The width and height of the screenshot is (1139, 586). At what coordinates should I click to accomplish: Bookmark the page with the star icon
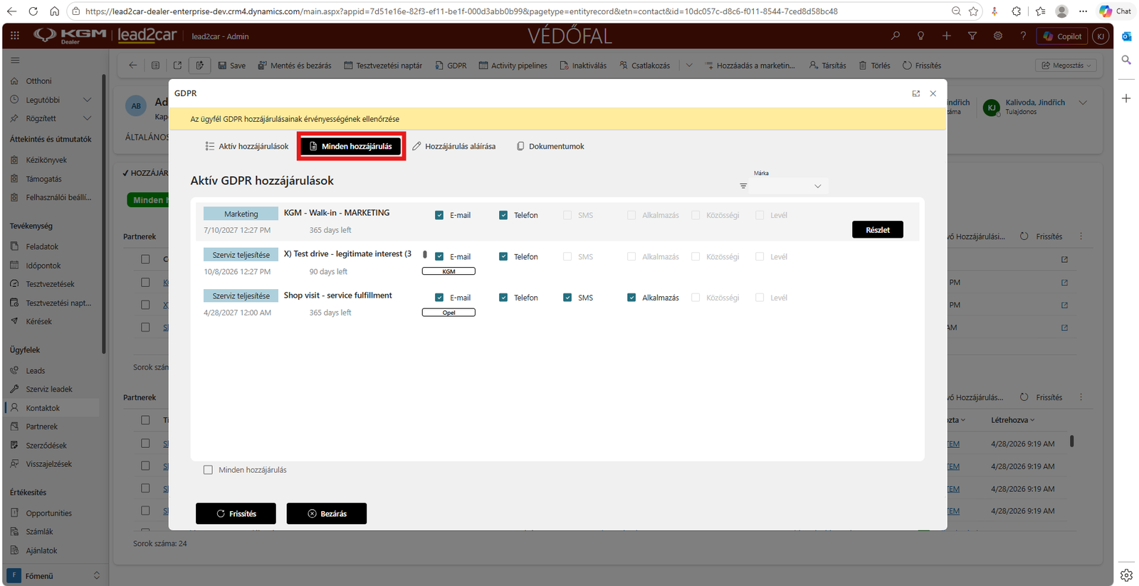pos(973,11)
